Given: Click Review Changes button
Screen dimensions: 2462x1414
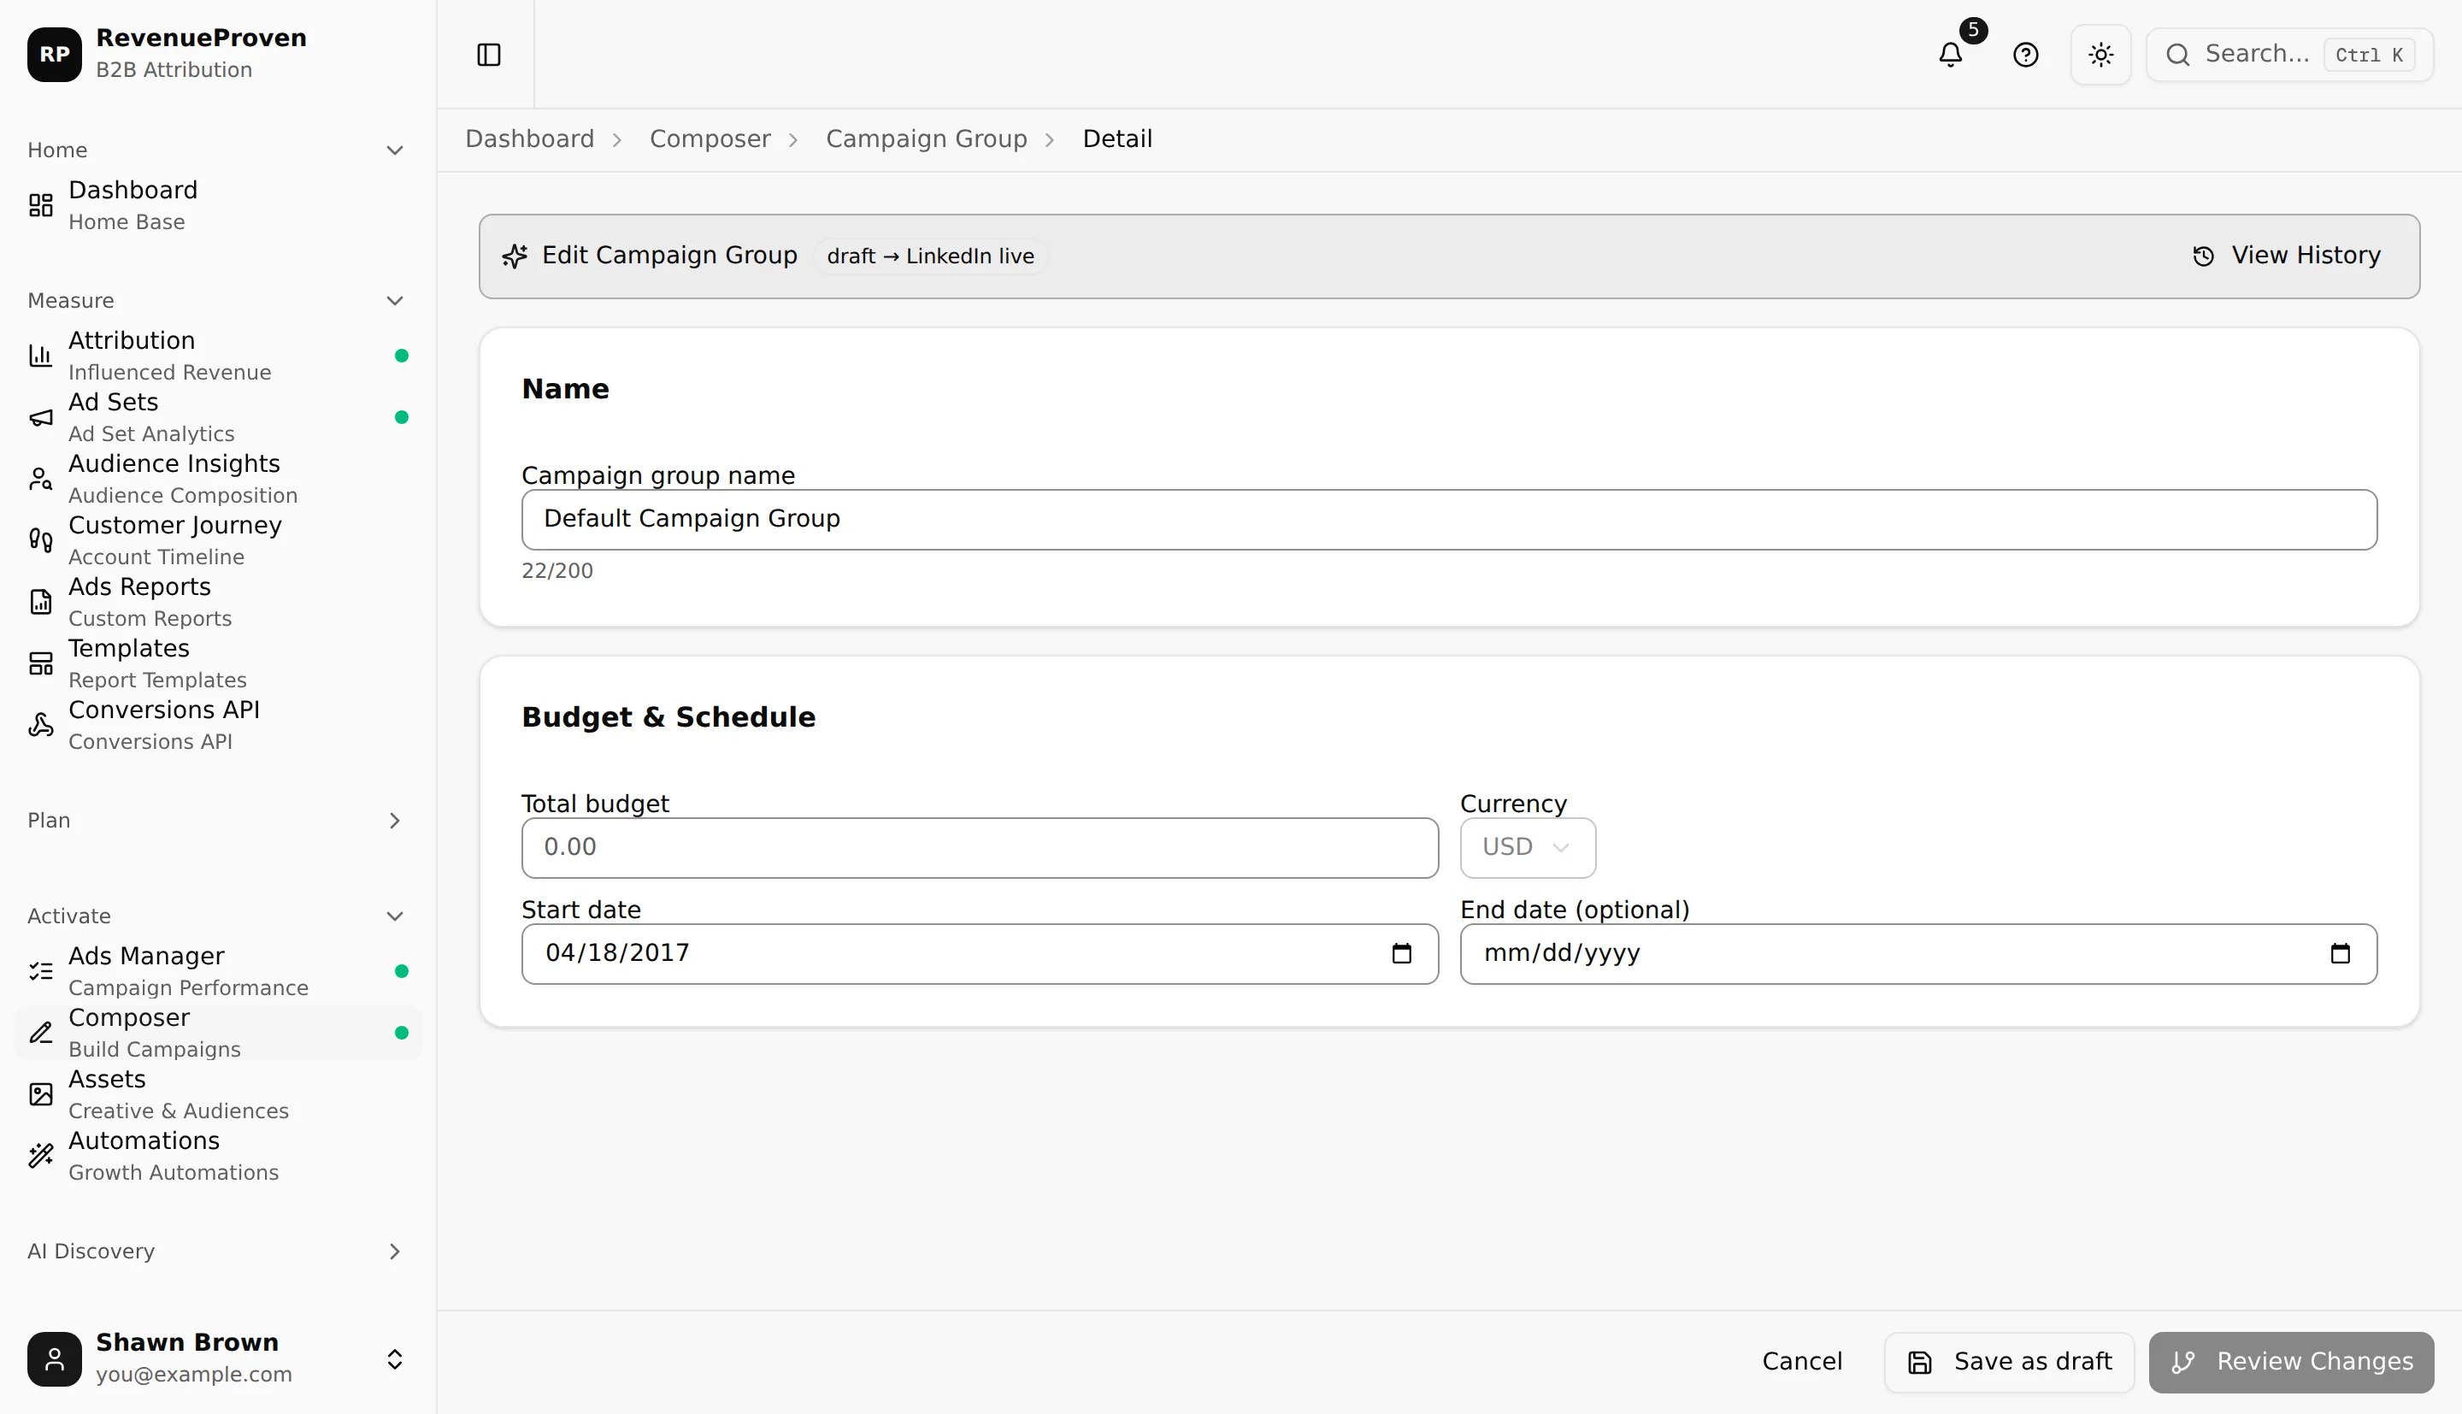Looking at the screenshot, I should click(2290, 1362).
